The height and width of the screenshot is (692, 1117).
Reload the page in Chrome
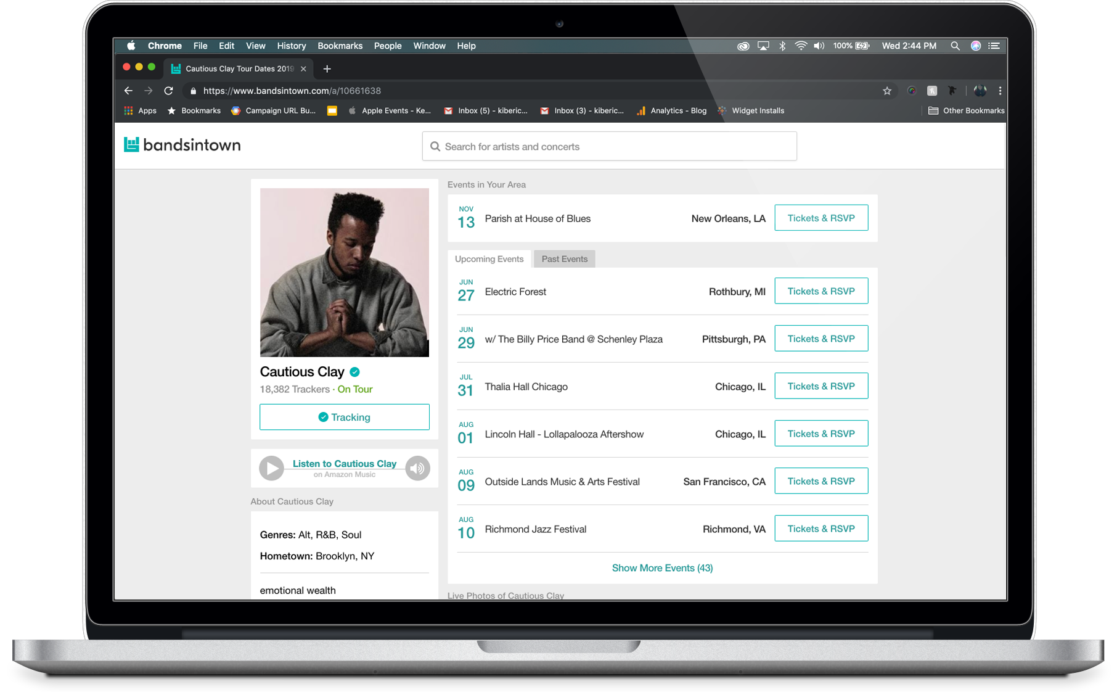click(168, 91)
